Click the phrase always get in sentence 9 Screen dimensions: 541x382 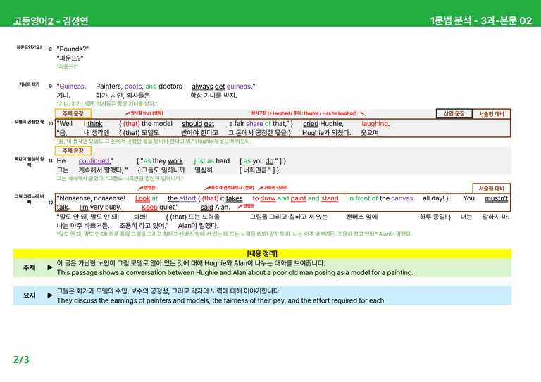(x=208, y=86)
